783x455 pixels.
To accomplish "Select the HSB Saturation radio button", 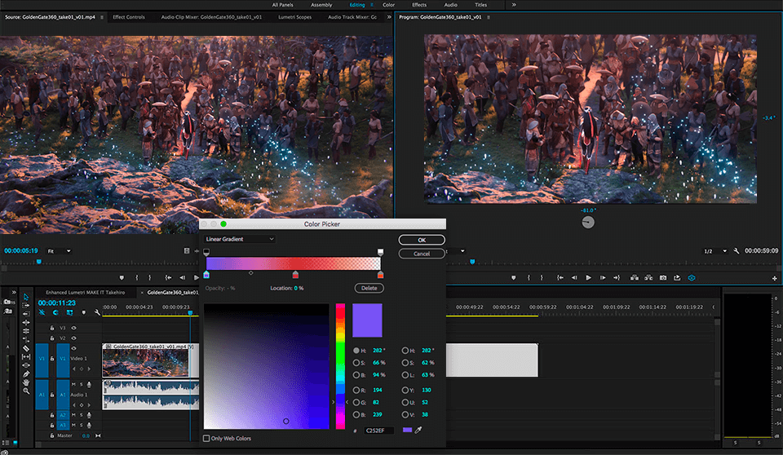I will (356, 363).
